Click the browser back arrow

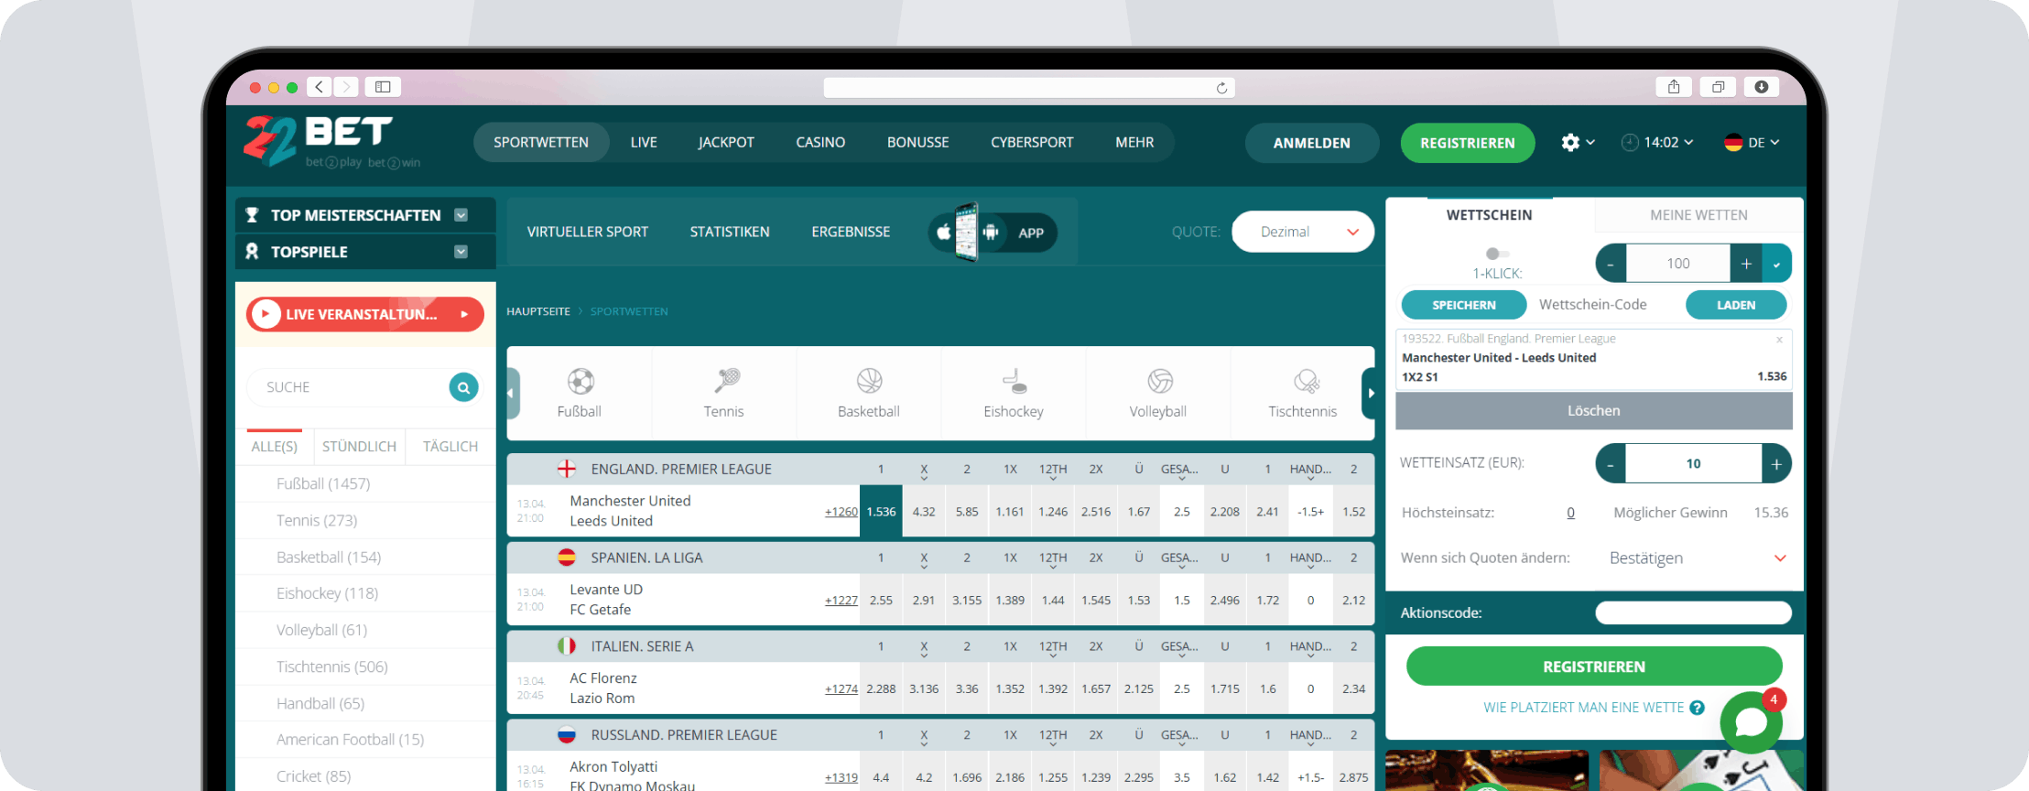[319, 87]
